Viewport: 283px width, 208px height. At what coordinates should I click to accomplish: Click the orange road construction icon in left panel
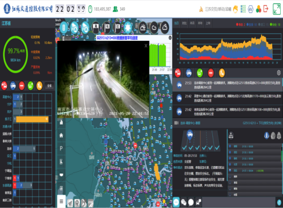40,86
